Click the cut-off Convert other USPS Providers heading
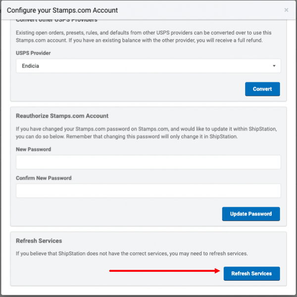Viewport: 297px width, 297px height. [56, 20]
